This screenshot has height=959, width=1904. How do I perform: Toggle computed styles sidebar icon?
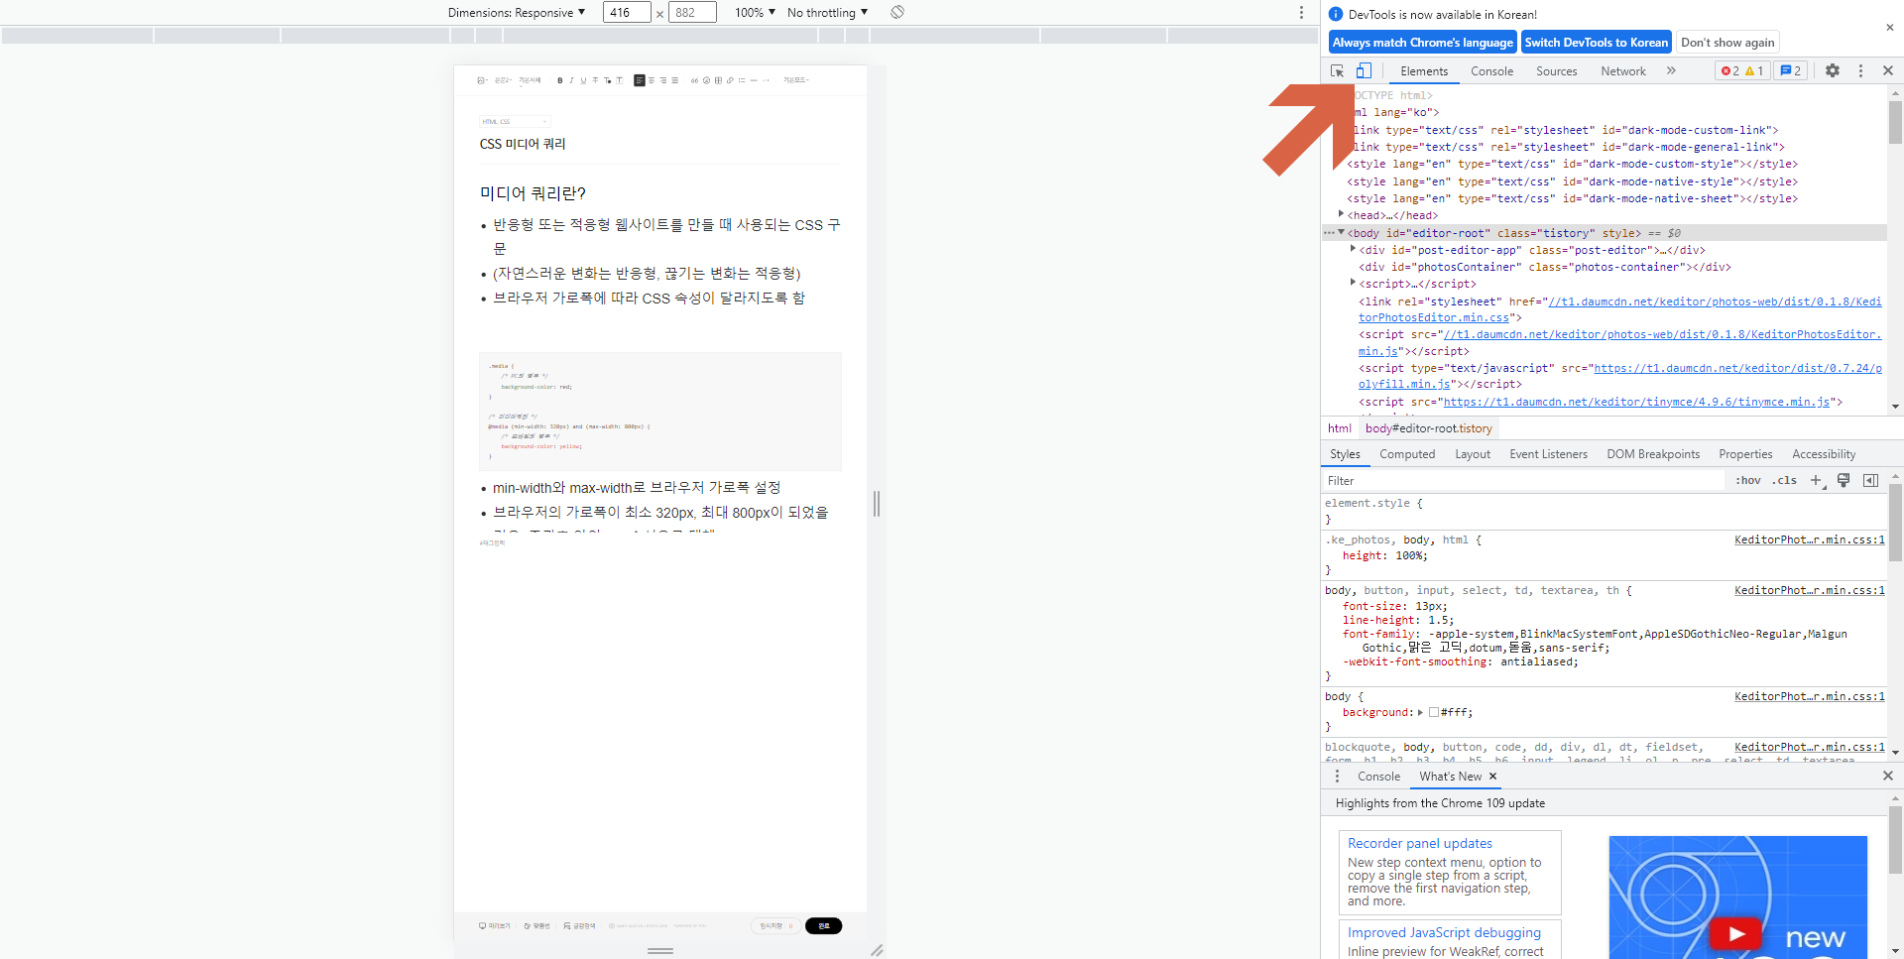point(1870,480)
